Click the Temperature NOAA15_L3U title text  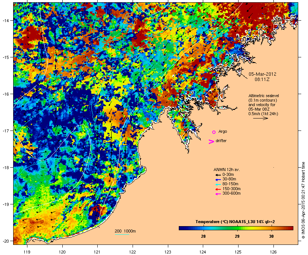(x=235, y=222)
